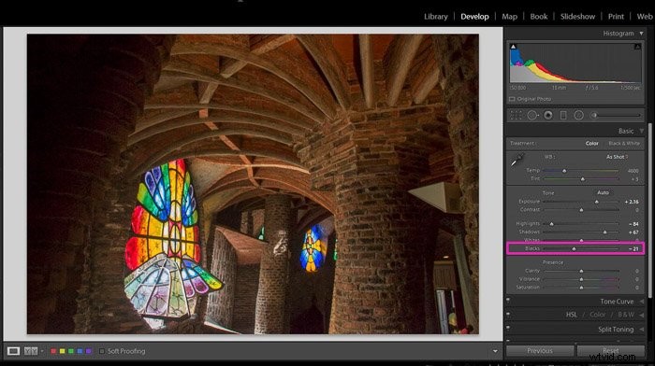Click the Tint slider handle

pyautogui.click(x=583, y=179)
